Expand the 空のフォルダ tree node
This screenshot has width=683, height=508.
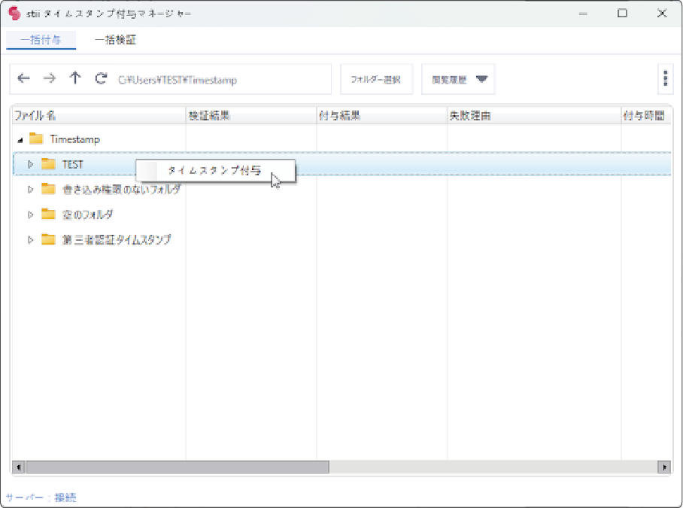[31, 214]
